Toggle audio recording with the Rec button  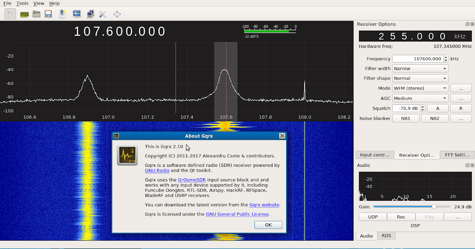point(401,217)
